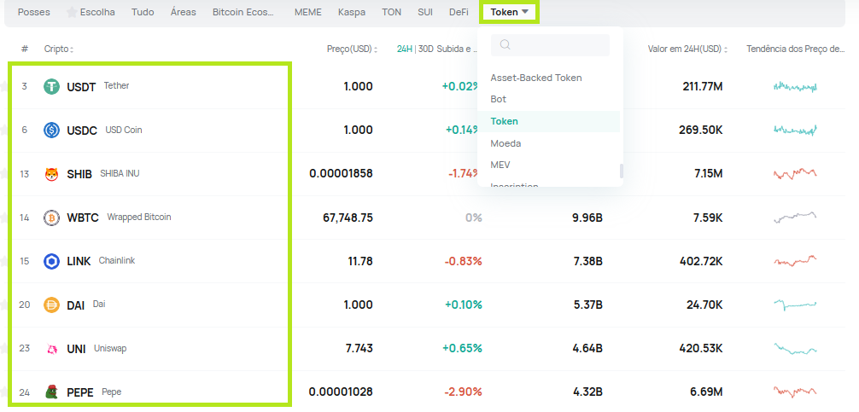Click the dropdown search input field
Screen dimensions: 859x412
[x=550, y=45]
